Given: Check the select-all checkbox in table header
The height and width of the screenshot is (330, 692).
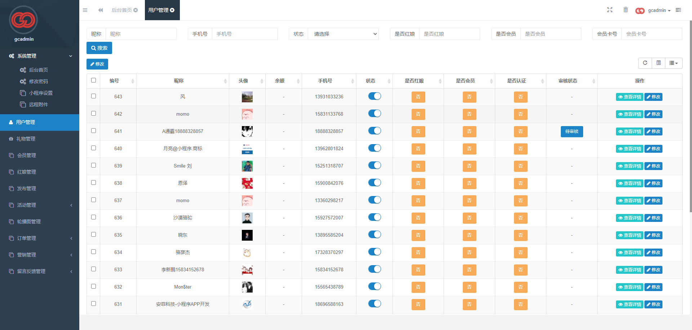Looking at the screenshot, I should (x=94, y=80).
